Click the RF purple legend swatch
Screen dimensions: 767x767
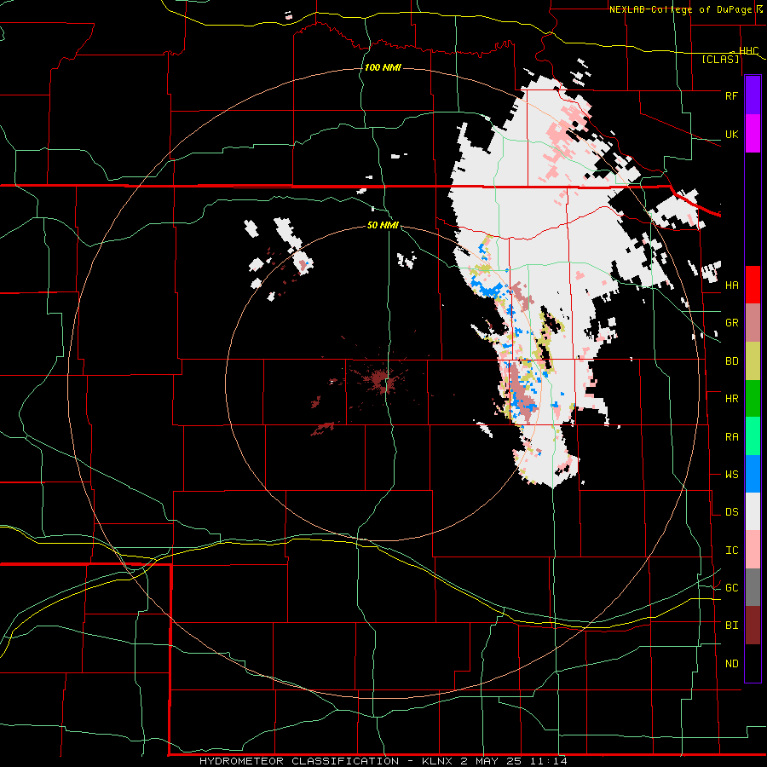tap(753, 95)
